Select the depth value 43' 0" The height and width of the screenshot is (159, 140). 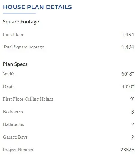(128, 86)
